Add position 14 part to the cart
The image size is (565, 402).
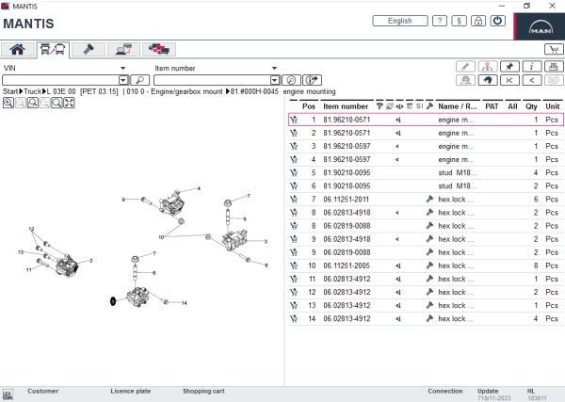click(294, 318)
